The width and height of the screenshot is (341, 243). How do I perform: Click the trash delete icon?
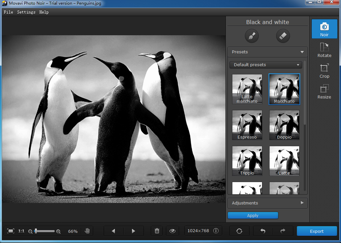157,231
